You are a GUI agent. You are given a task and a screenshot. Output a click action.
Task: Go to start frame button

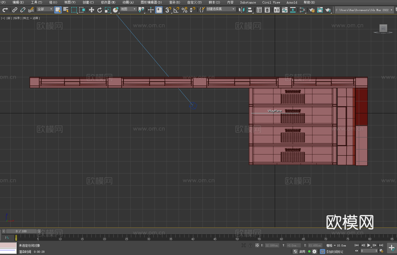click(357, 245)
